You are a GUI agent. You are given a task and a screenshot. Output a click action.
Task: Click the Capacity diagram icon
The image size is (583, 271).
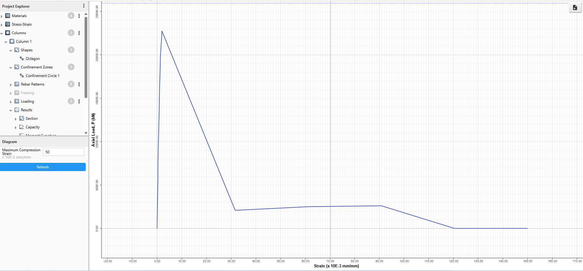22,127
